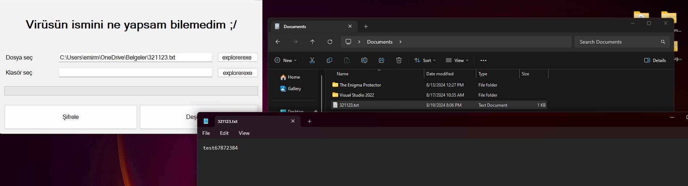Select the Documents Explorer tab
The width and height of the screenshot is (688, 186).
click(x=314, y=26)
